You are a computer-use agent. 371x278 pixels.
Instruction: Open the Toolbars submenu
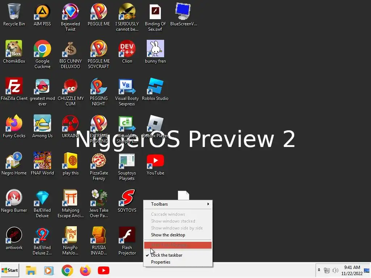coord(178,204)
